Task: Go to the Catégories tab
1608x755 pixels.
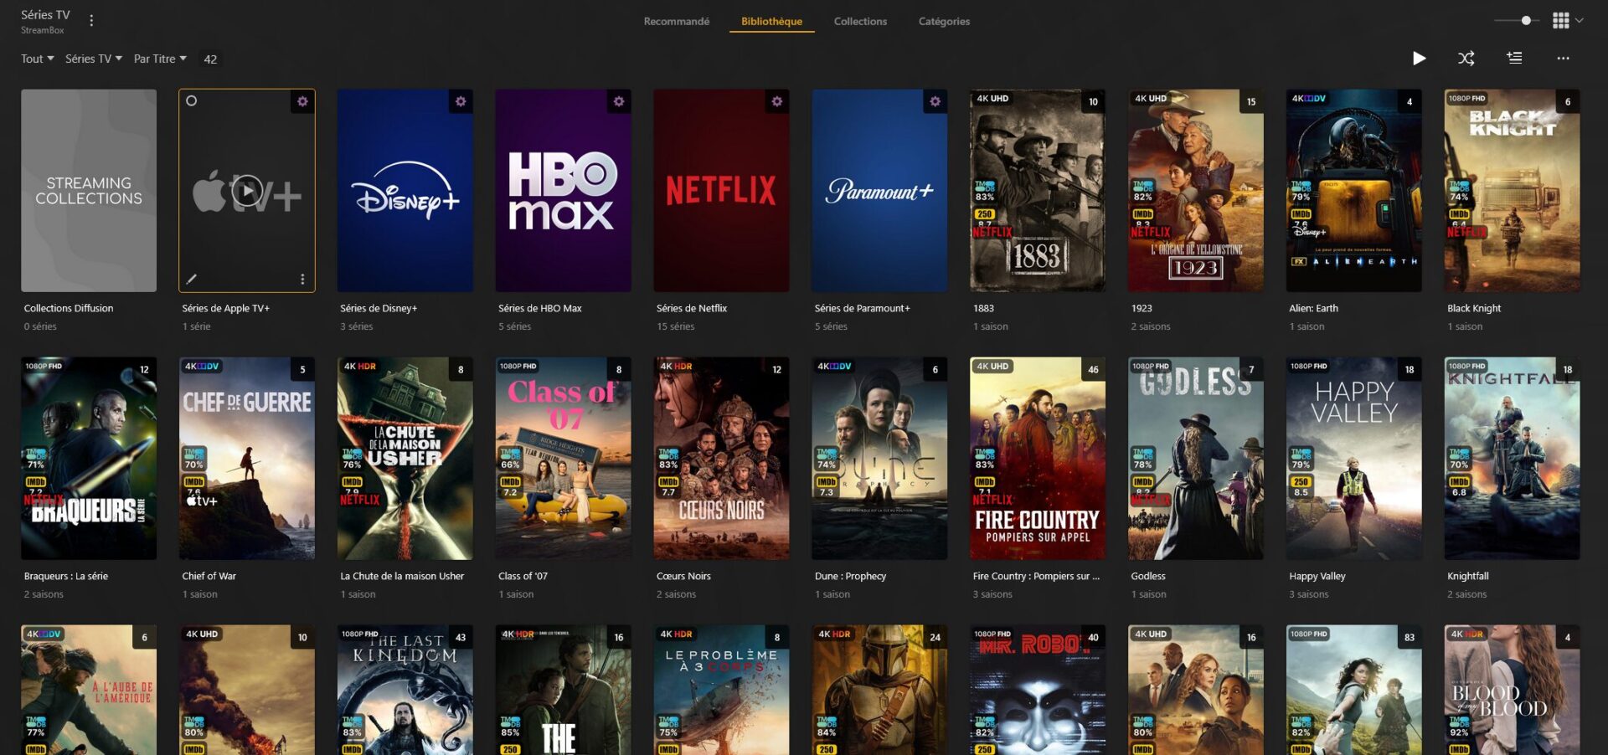Action: click(x=944, y=21)
